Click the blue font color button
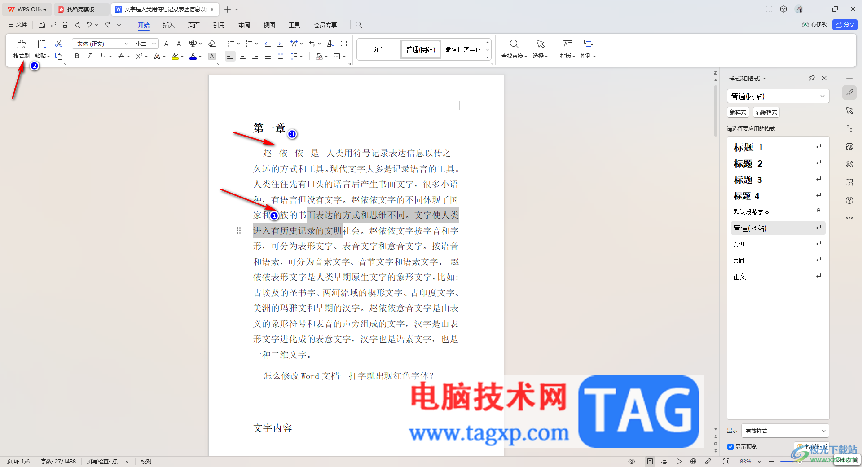The image size is (862, 467). [x=193, y=56]
